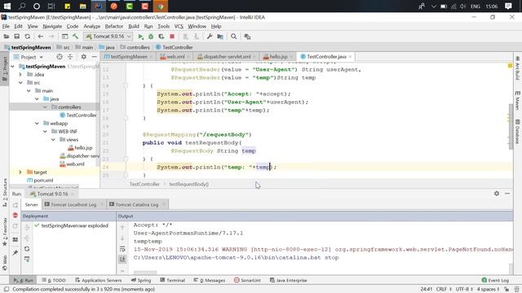Open settings with the wrench icon
Viewport: 522px width, 293px height.
pos(210,37)
